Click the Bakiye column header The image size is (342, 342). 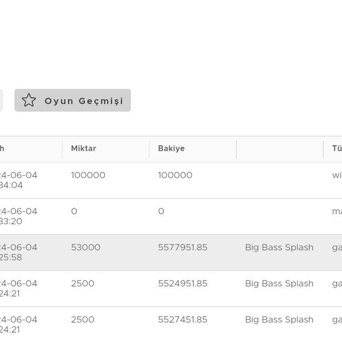171,149
